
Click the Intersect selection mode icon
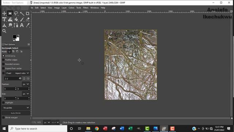click(x=21, y=51)
